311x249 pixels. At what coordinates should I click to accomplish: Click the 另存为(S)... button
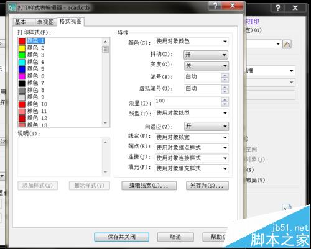click(x=207, y=186)
